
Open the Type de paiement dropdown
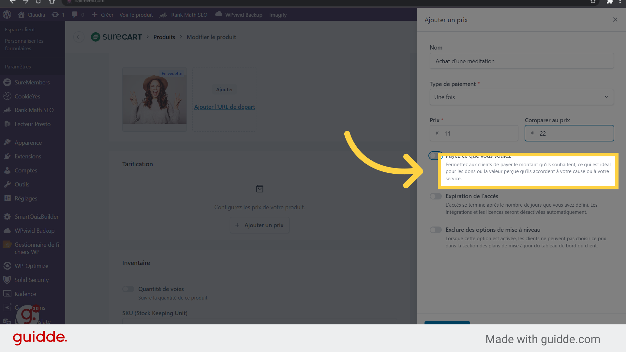[521, 97]
